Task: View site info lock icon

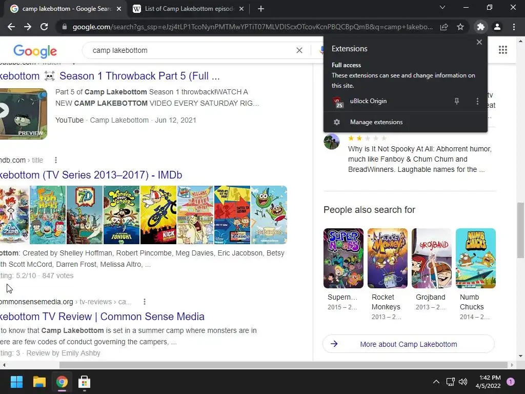Action: click(65, 27)
